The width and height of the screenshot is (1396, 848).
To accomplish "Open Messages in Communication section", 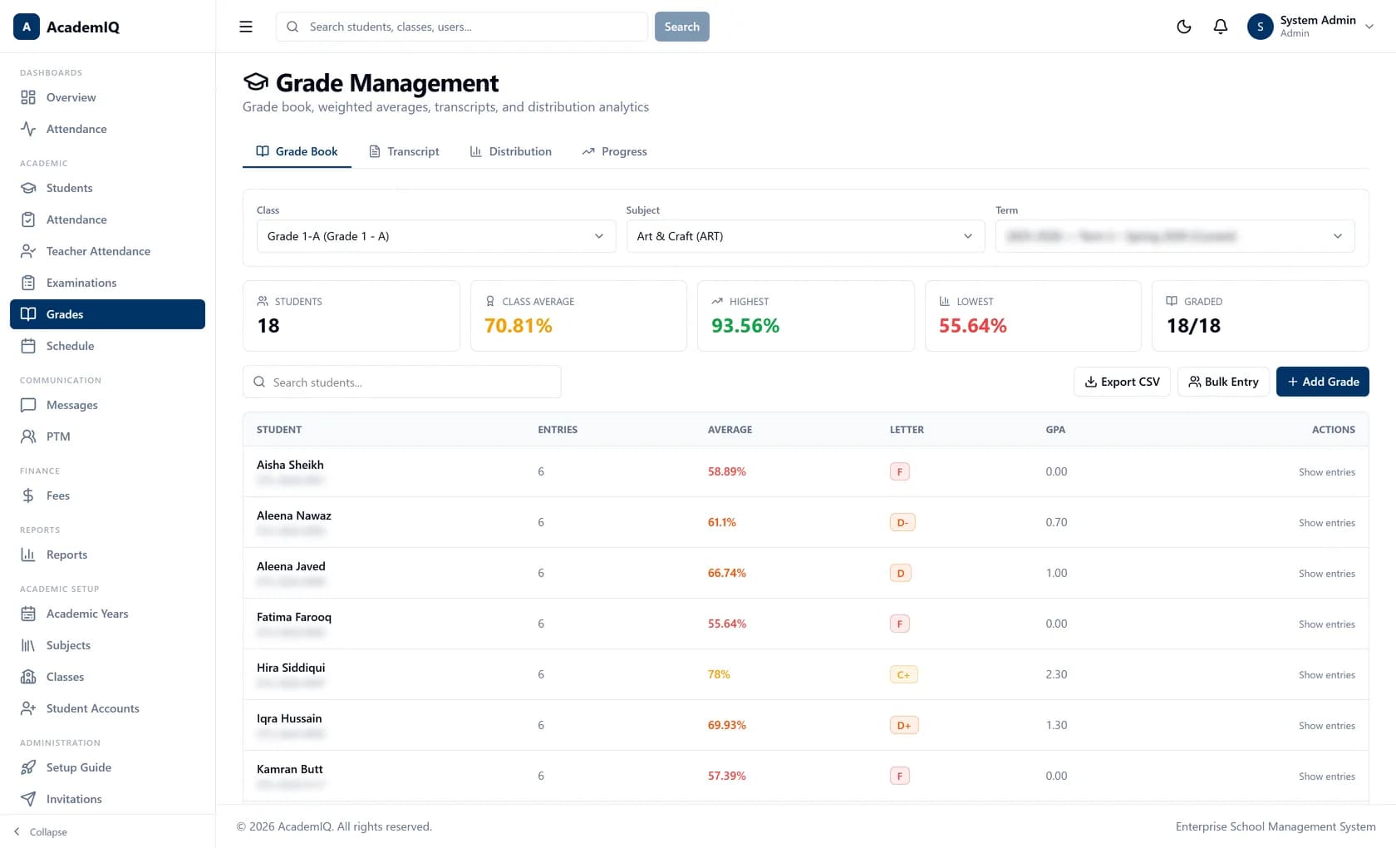I will 107,405.
